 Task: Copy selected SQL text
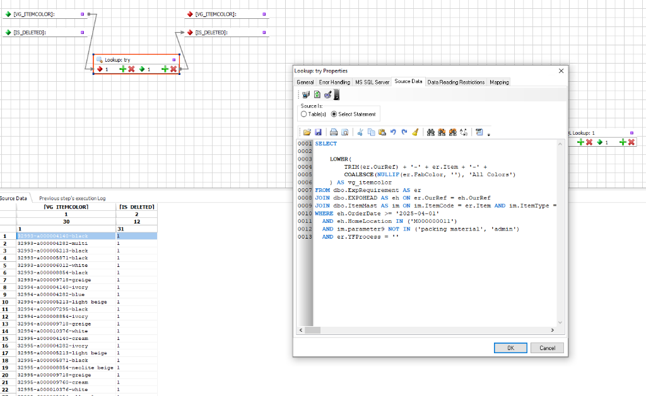pos(371,132)
